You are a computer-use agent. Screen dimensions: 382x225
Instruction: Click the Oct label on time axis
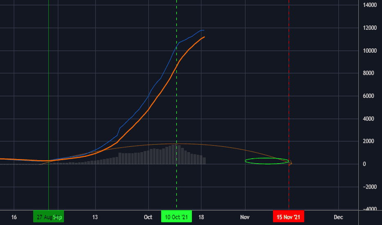[148, 217]
